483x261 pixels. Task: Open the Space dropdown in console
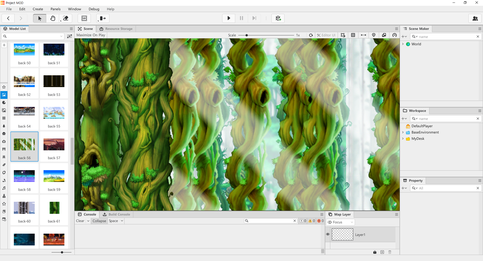(116, 221)
